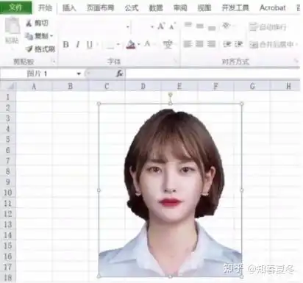Select row 12 header
The width and height of the screenshot is (303, 283).
(8, 214)
